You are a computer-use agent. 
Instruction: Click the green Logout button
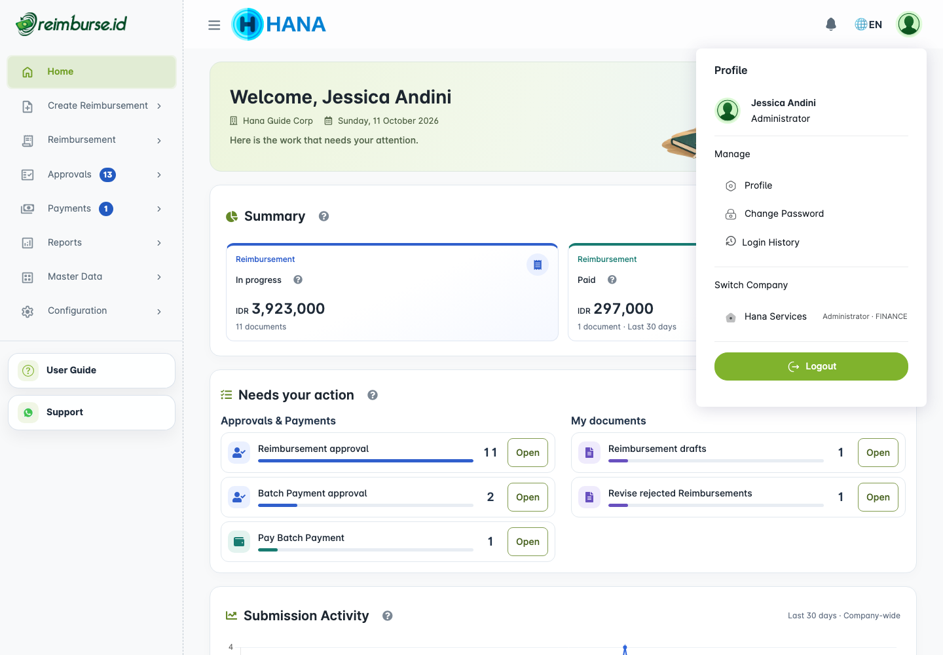811,366
